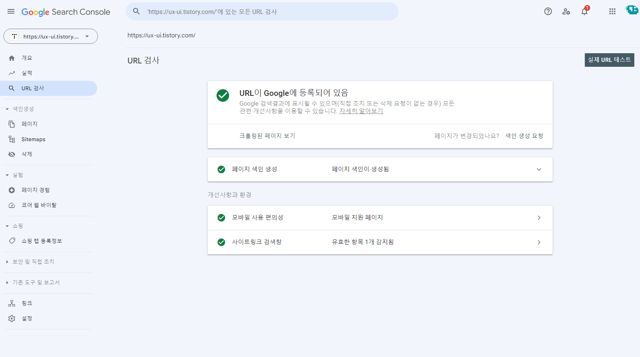This screenshot has width=640, height=357.
Task: Expand the 보안 및 직접 조치 section
Action: point(7,262)
